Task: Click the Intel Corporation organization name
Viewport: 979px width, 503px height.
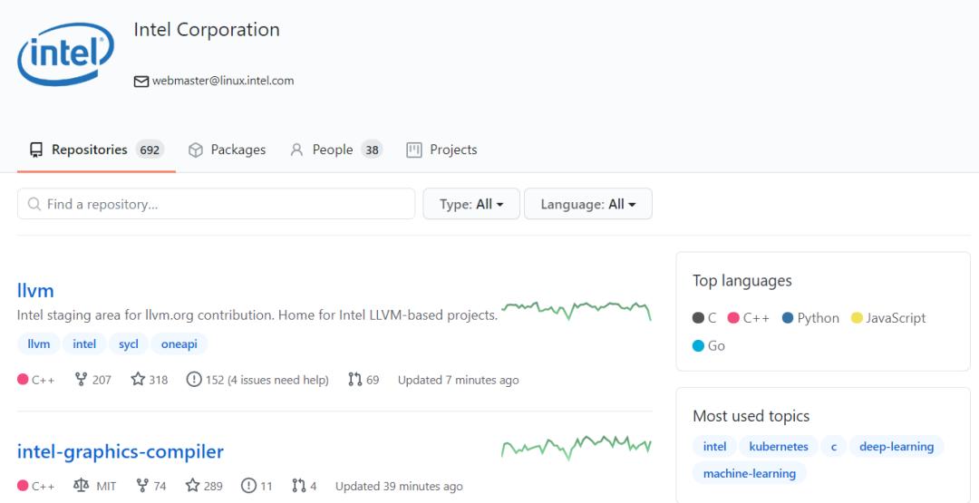Action: pyautogui.click(x=207, y=29)
